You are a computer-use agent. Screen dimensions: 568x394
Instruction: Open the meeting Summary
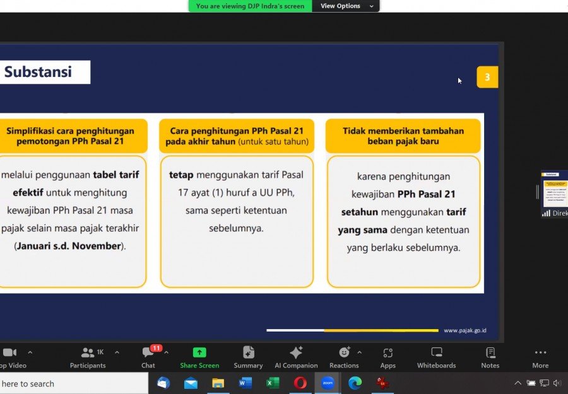click(x=248, y=357)
